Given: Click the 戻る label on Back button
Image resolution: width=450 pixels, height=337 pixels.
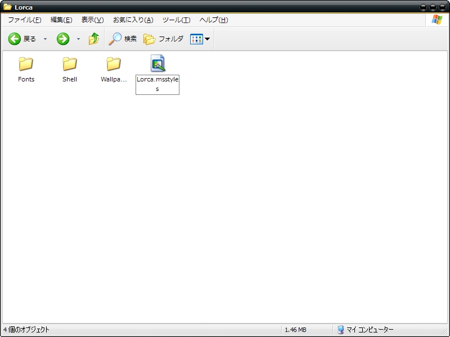Looking at the screenshot, I should point(30,39).
